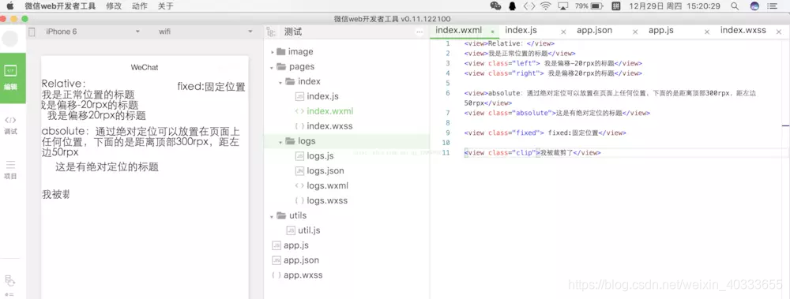Click the braces icon beside app.wxss
The image size is (790, 299).
pyautogui.click(x=276, y=275)
